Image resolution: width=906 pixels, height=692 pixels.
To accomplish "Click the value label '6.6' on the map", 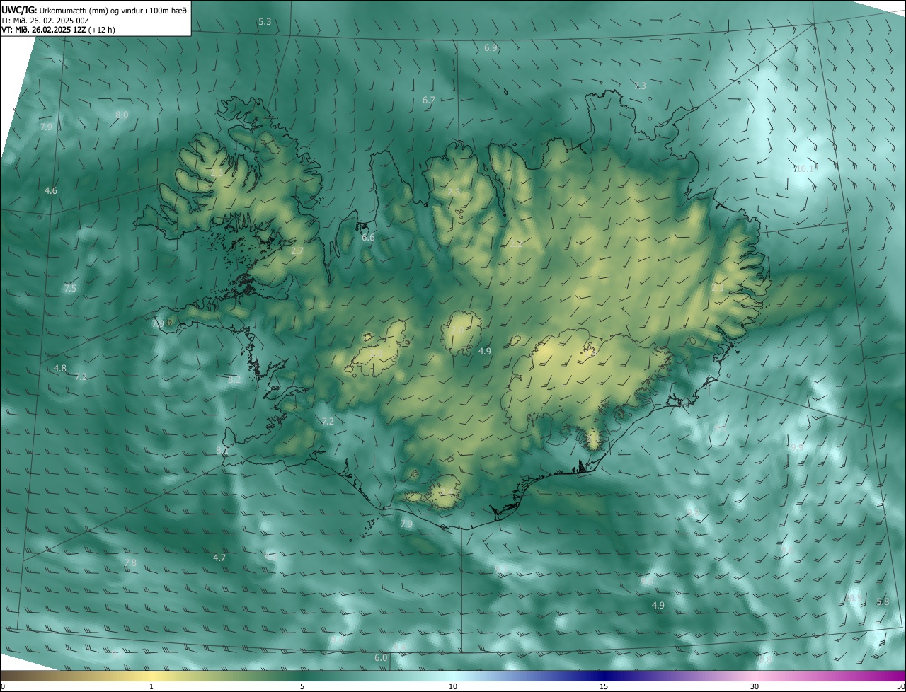I will pyautogui.click(x=368, y=238).
